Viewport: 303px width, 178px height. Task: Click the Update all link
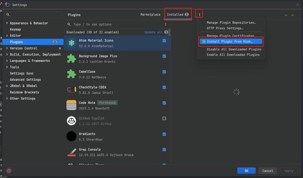pos(153,32)
